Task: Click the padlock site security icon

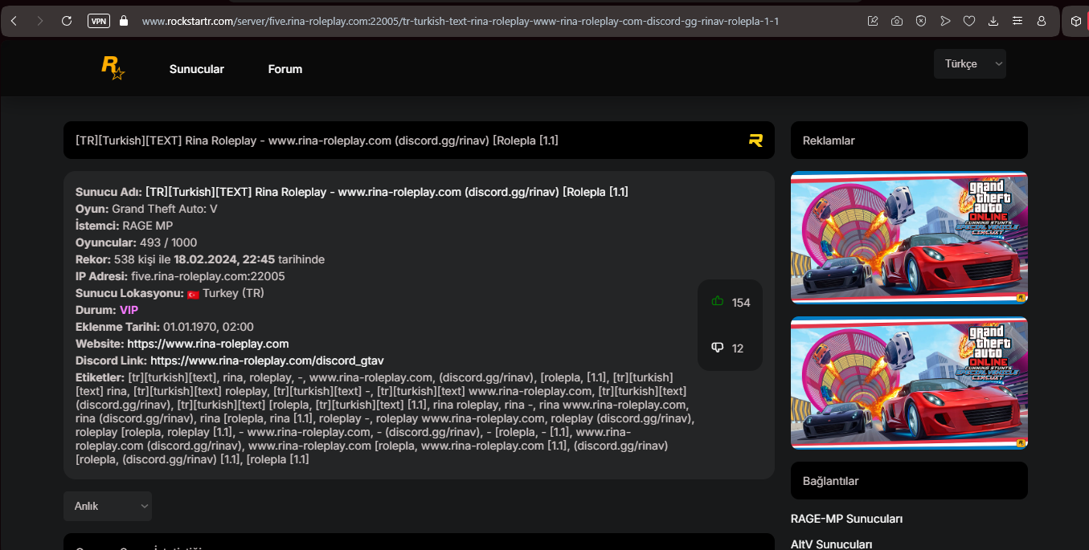Action: coord(124,21)
